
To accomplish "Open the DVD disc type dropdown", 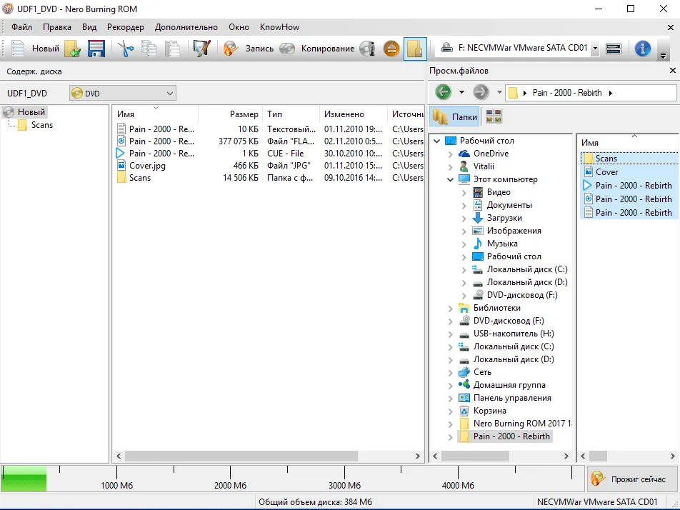I will [x=123, y=94].
